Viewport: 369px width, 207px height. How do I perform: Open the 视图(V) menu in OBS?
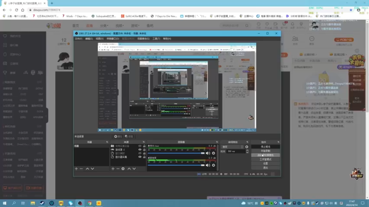click(x=100, y=39)
